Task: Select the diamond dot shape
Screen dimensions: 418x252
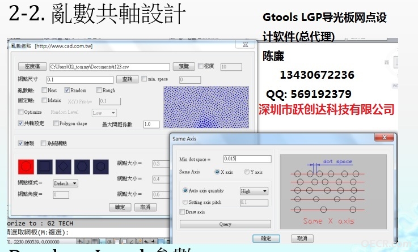Action: click(x=63, y=166)
